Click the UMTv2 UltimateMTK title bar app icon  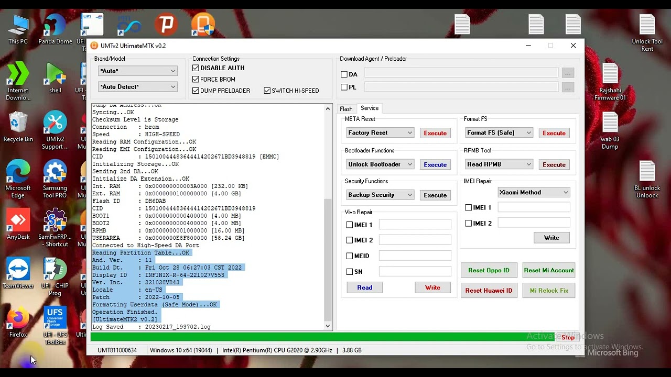(x=94, y=46)
